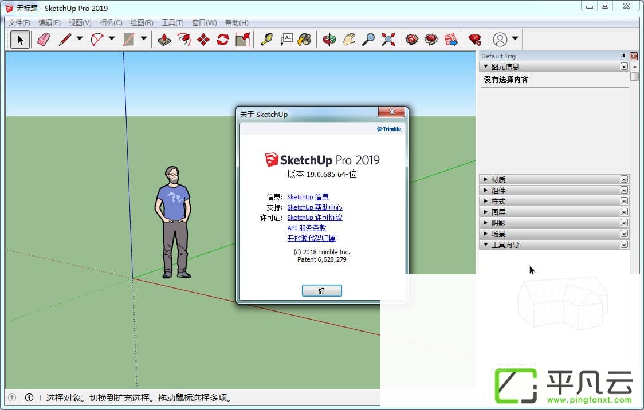Expand the 样式 panel
Image resolution: width=644 pixels, height=410 pixels.
pos(486,201)
